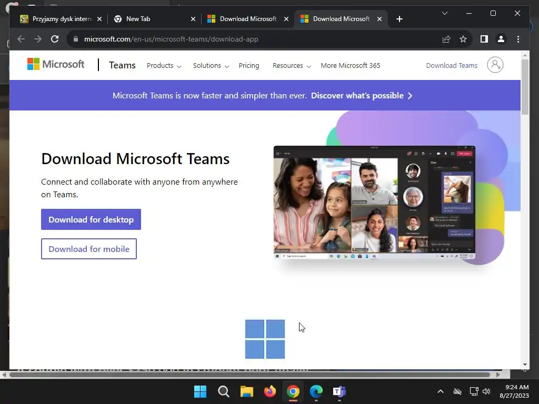Close the New Tab tab
539x404 pixels.
tap(193, 19)
